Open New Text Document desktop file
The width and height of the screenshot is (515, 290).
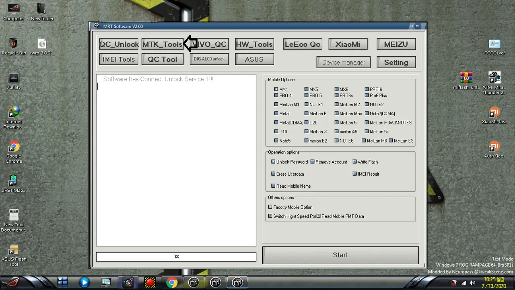point(14,220)
